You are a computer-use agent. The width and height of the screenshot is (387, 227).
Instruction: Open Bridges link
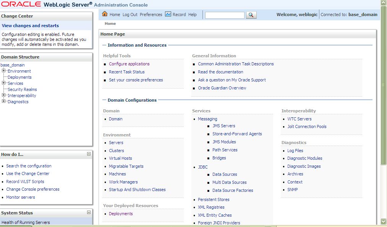click(219, 158)
